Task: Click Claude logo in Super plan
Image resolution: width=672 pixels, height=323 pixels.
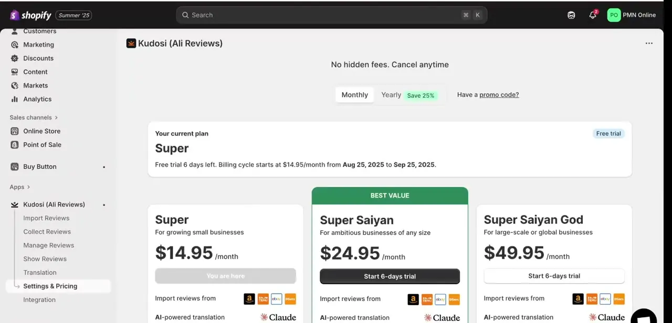Action: pyautogui.click(x=278, y=317)
